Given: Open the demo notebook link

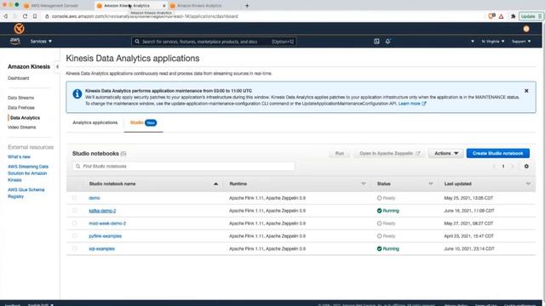Looking at the screenshot, I should [95, 198].
